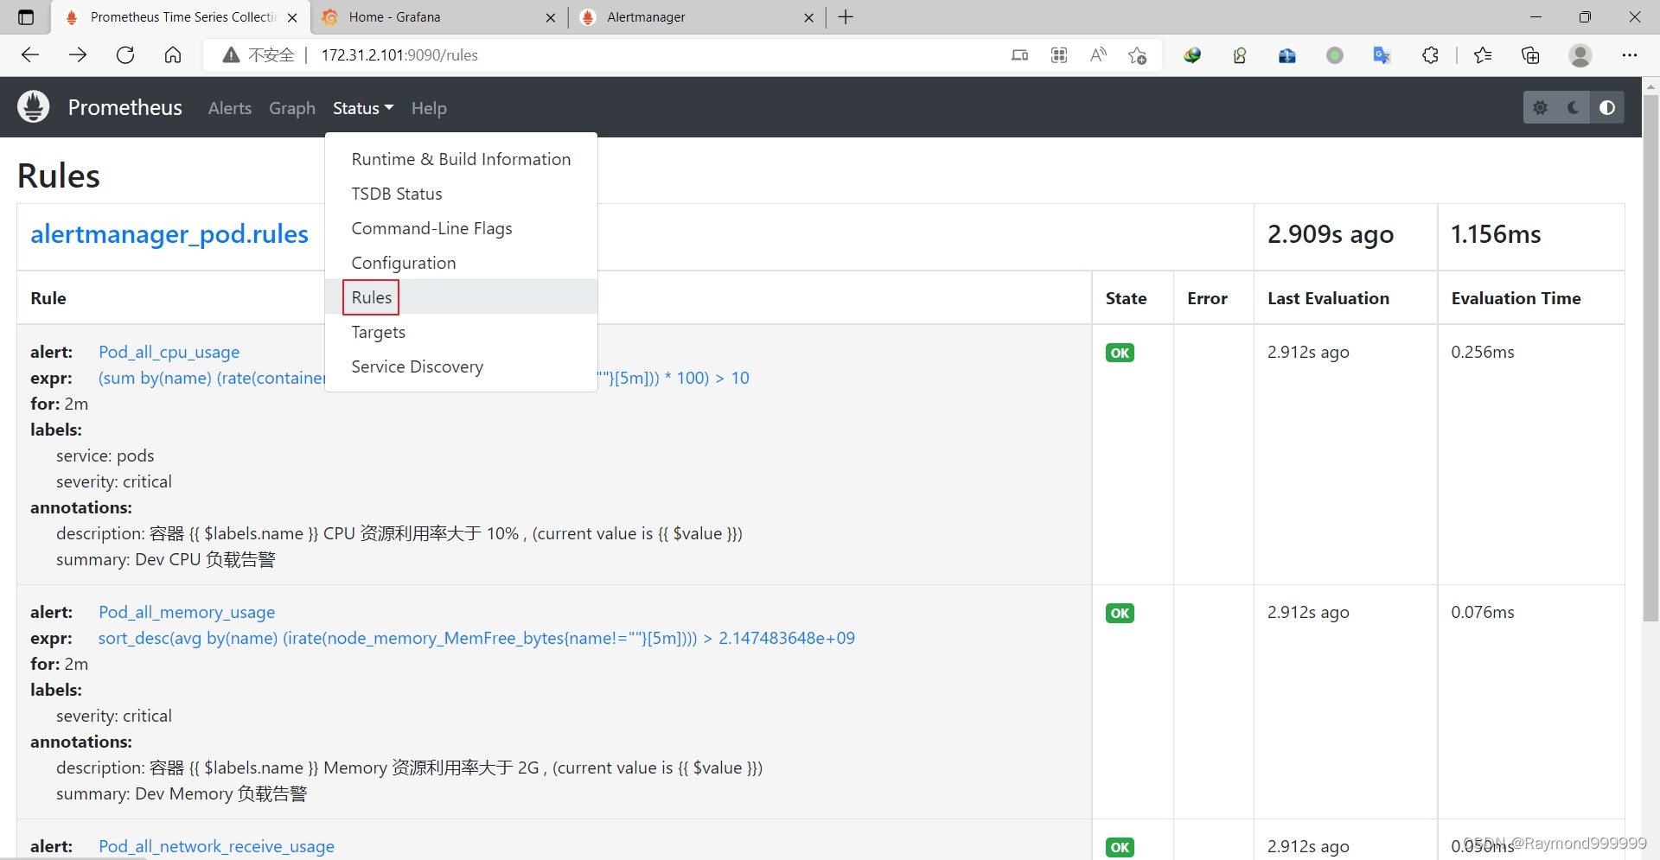Open Targets from Status menu
Viewport: 1660px width, 860px height.
click(x=461, y=332)
